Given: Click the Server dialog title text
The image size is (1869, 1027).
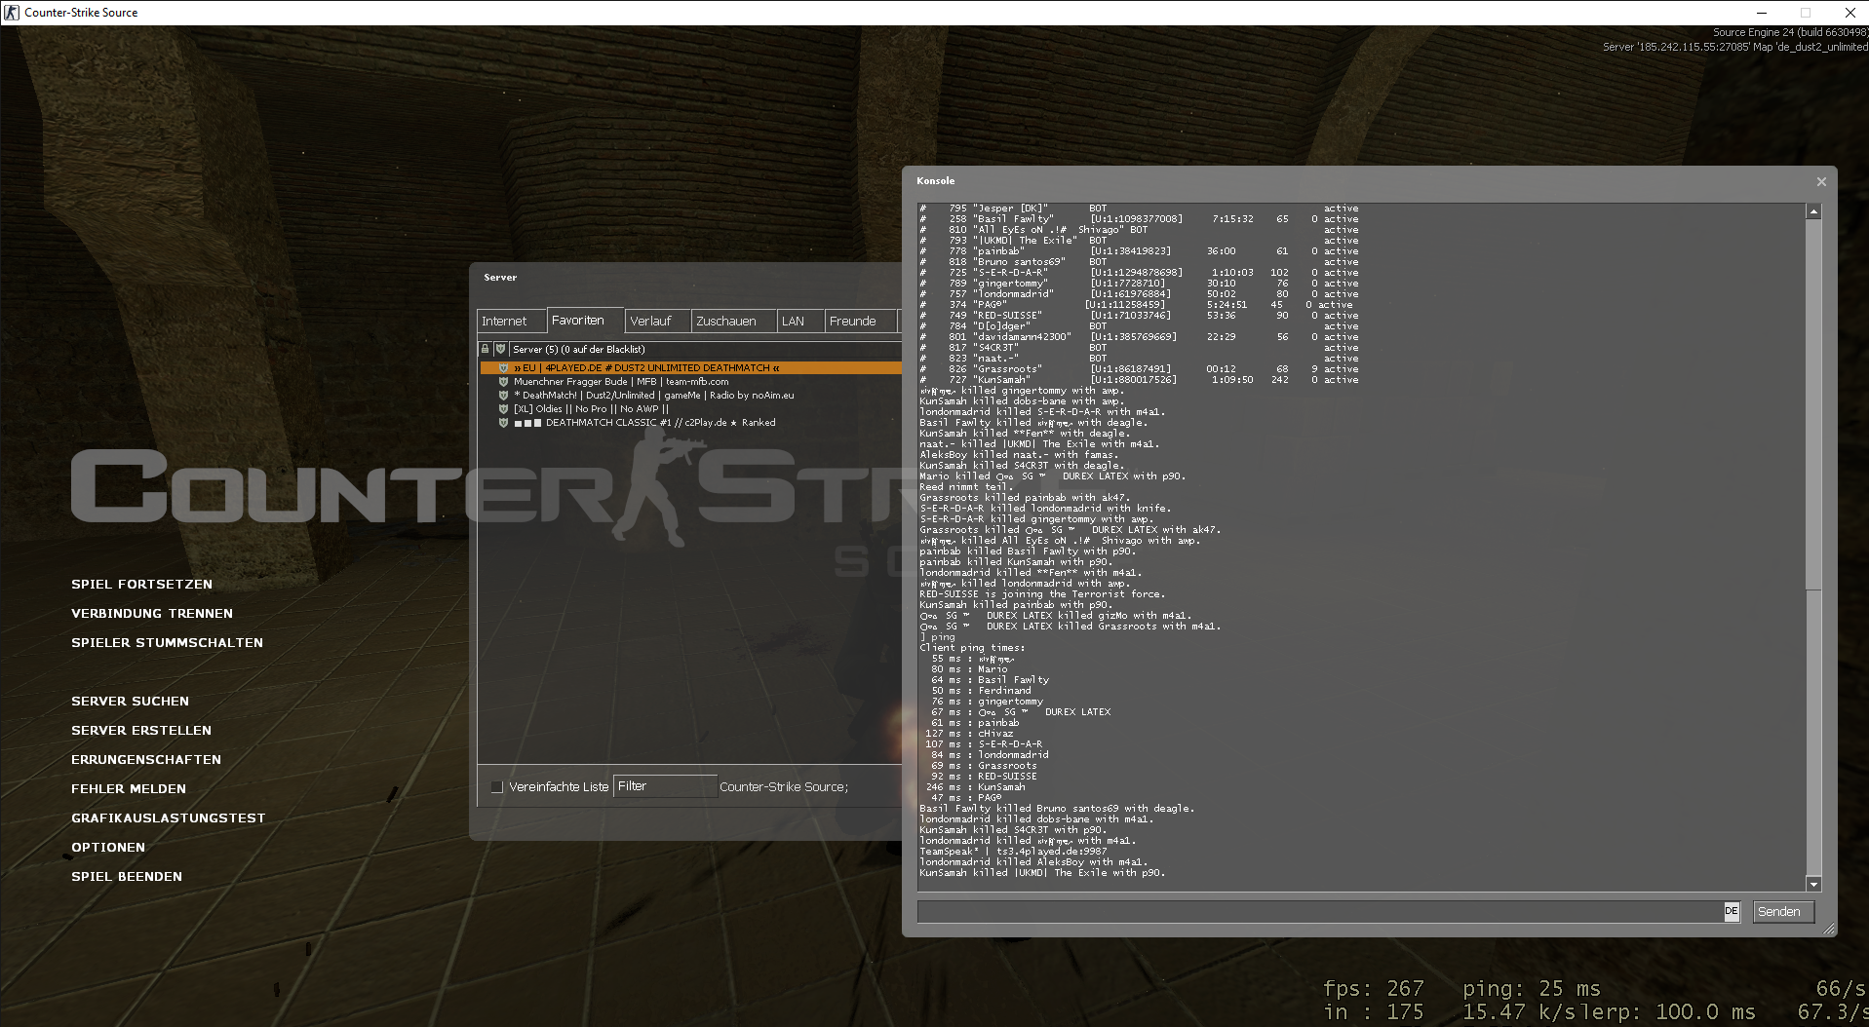Looking at the screenshot, I should [500, 277].
